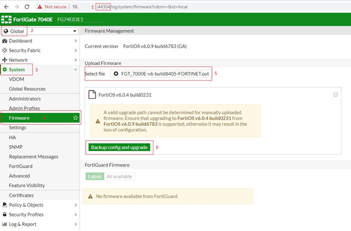
Task: Click the Security Fabric icon
Action: click(5, 50)
